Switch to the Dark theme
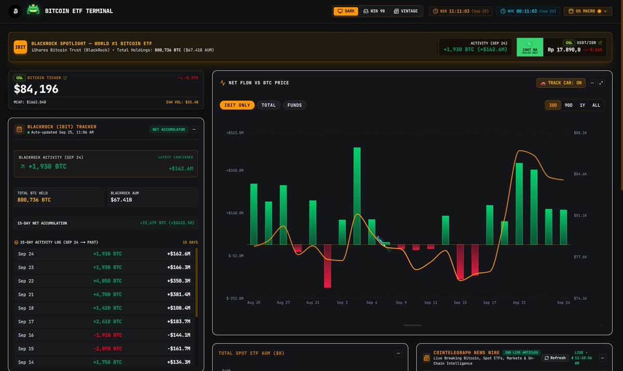 [x=345, y=11]
